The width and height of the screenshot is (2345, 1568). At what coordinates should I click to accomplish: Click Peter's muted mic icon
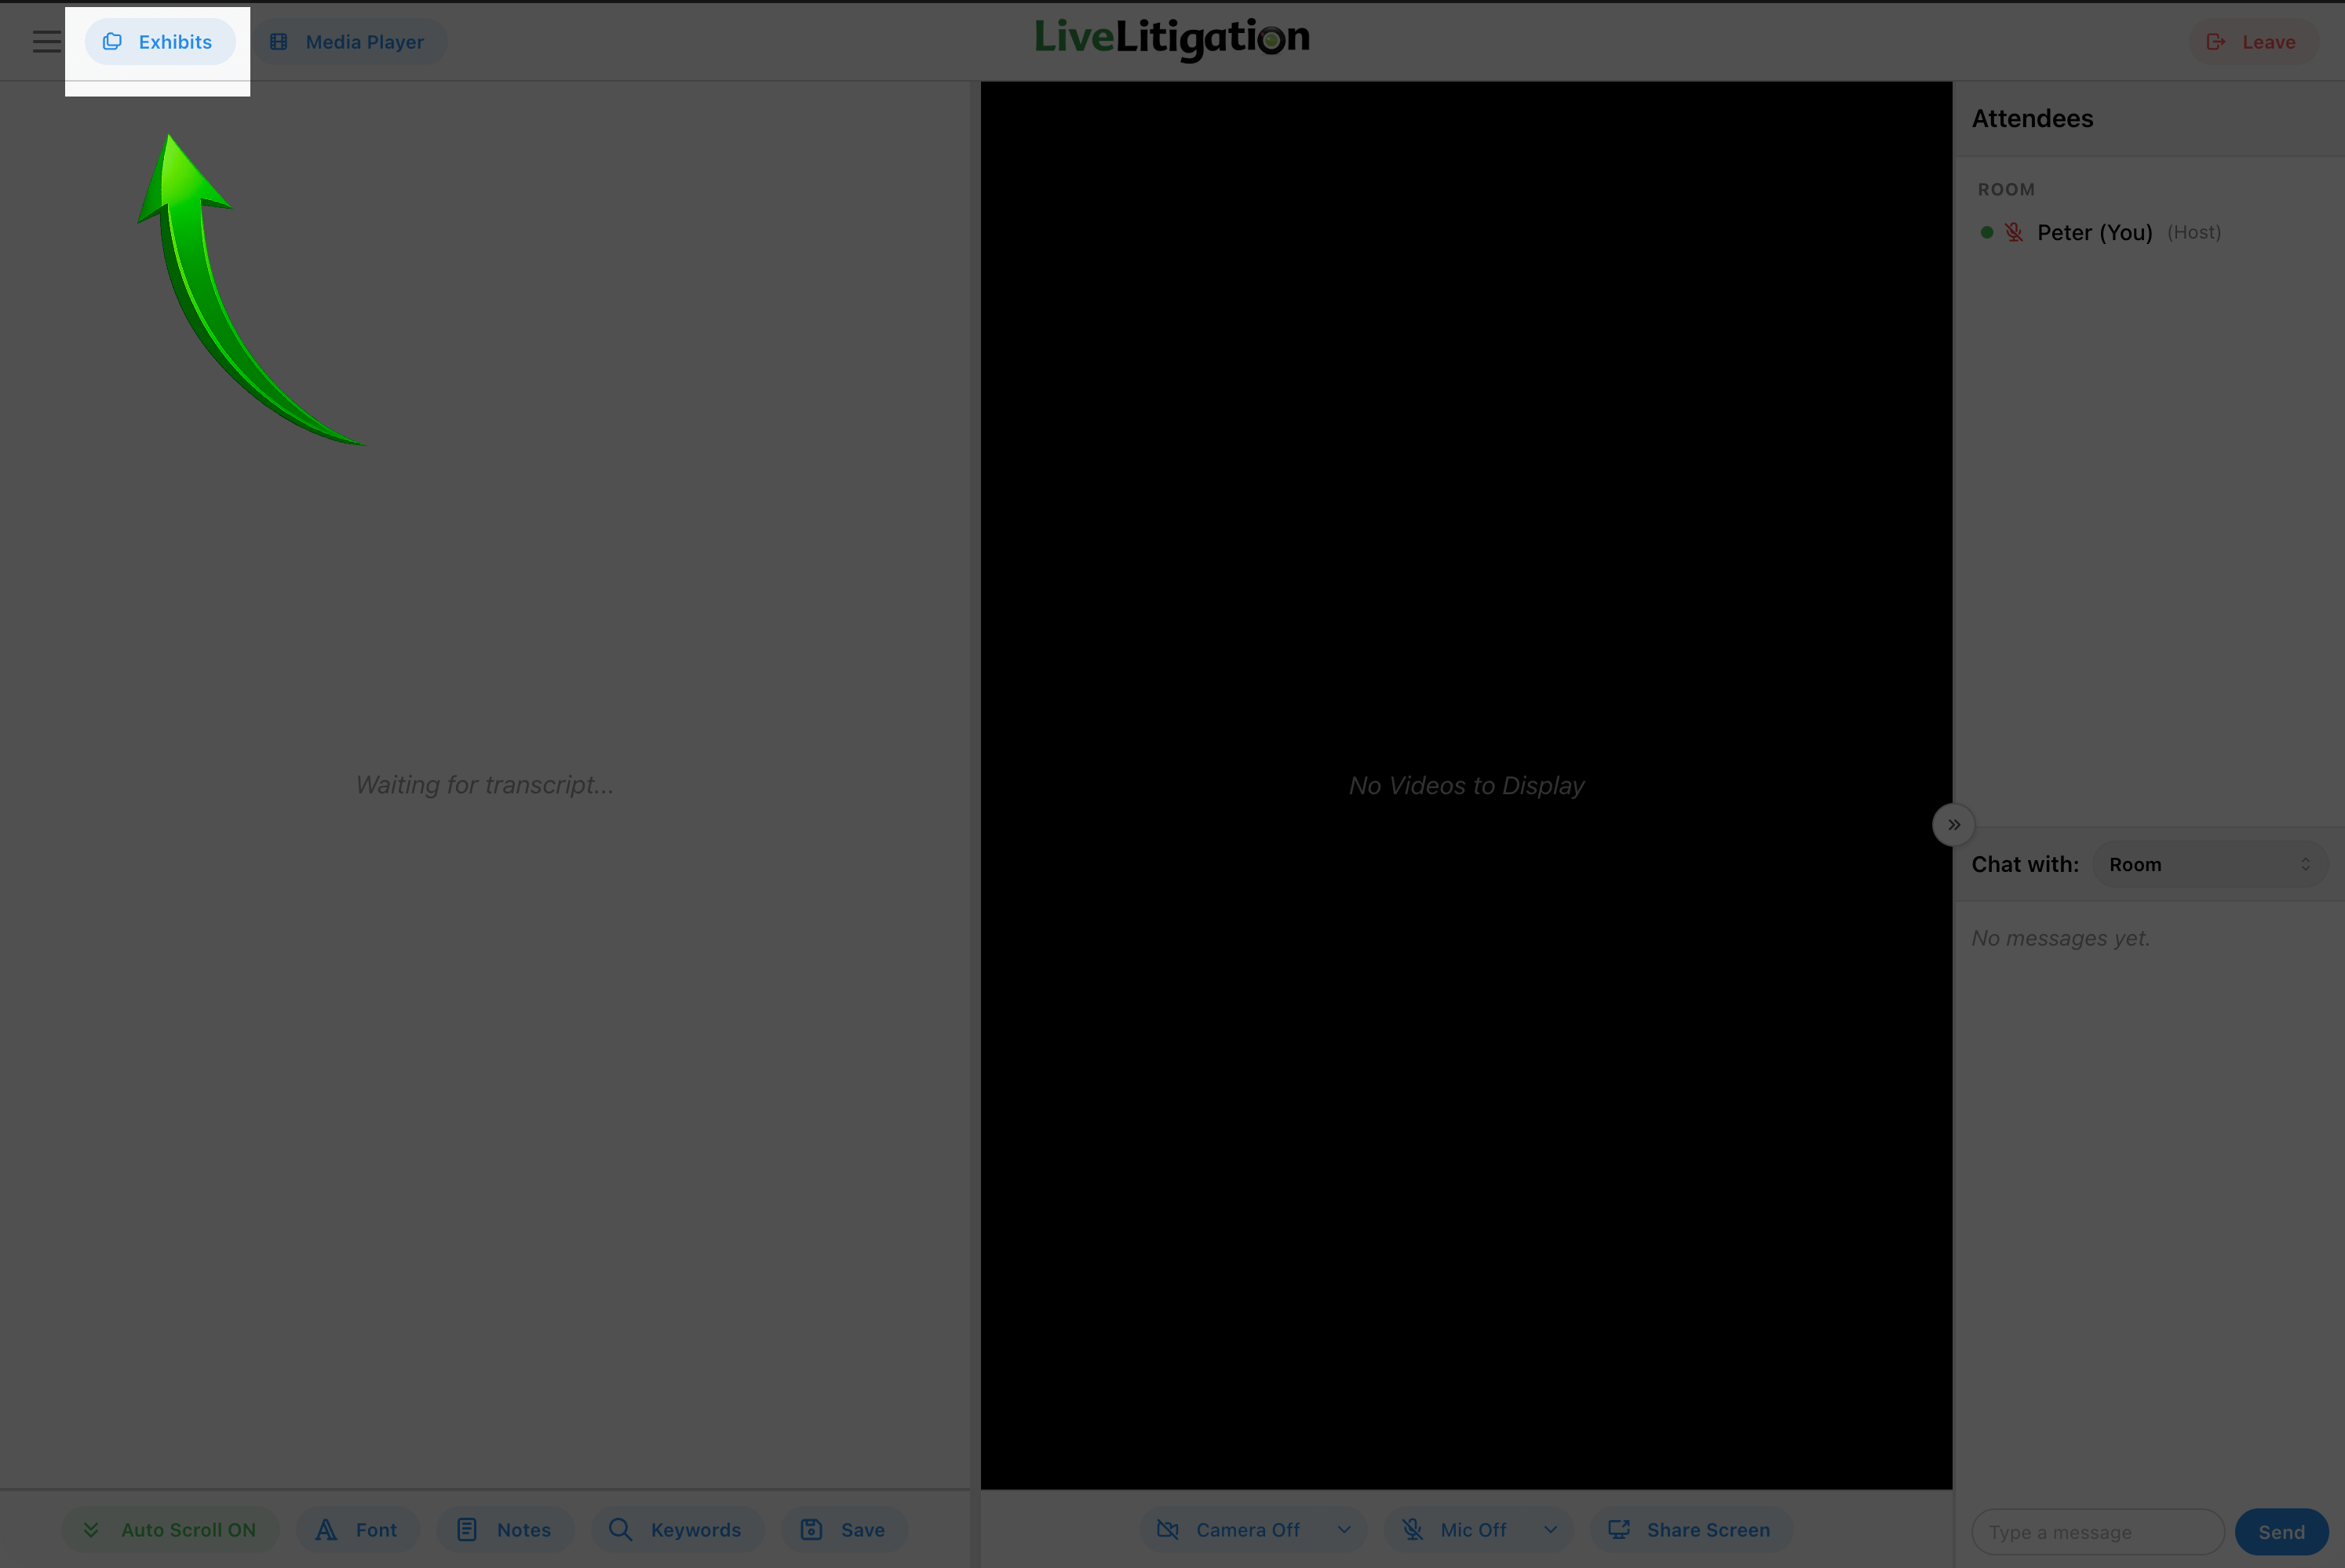click(2014, 233)
